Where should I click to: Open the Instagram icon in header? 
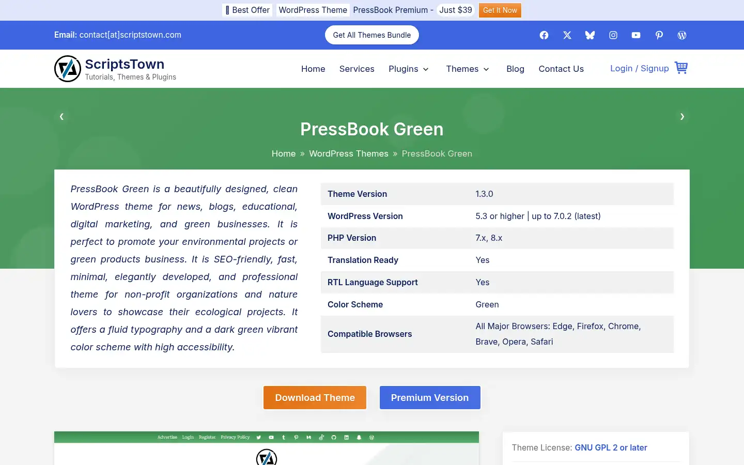(613, 35)
